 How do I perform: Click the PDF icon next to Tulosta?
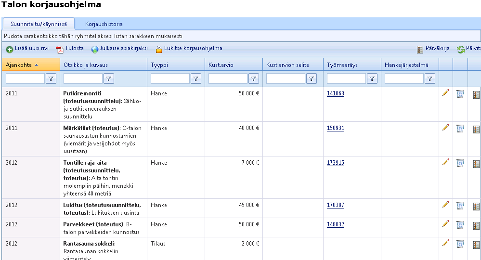pos(60,49)
